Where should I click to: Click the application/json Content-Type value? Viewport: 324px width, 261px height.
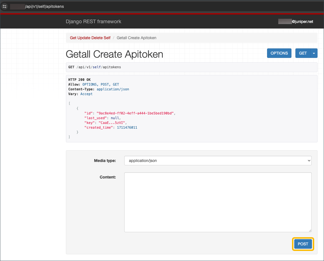(113, 89)
